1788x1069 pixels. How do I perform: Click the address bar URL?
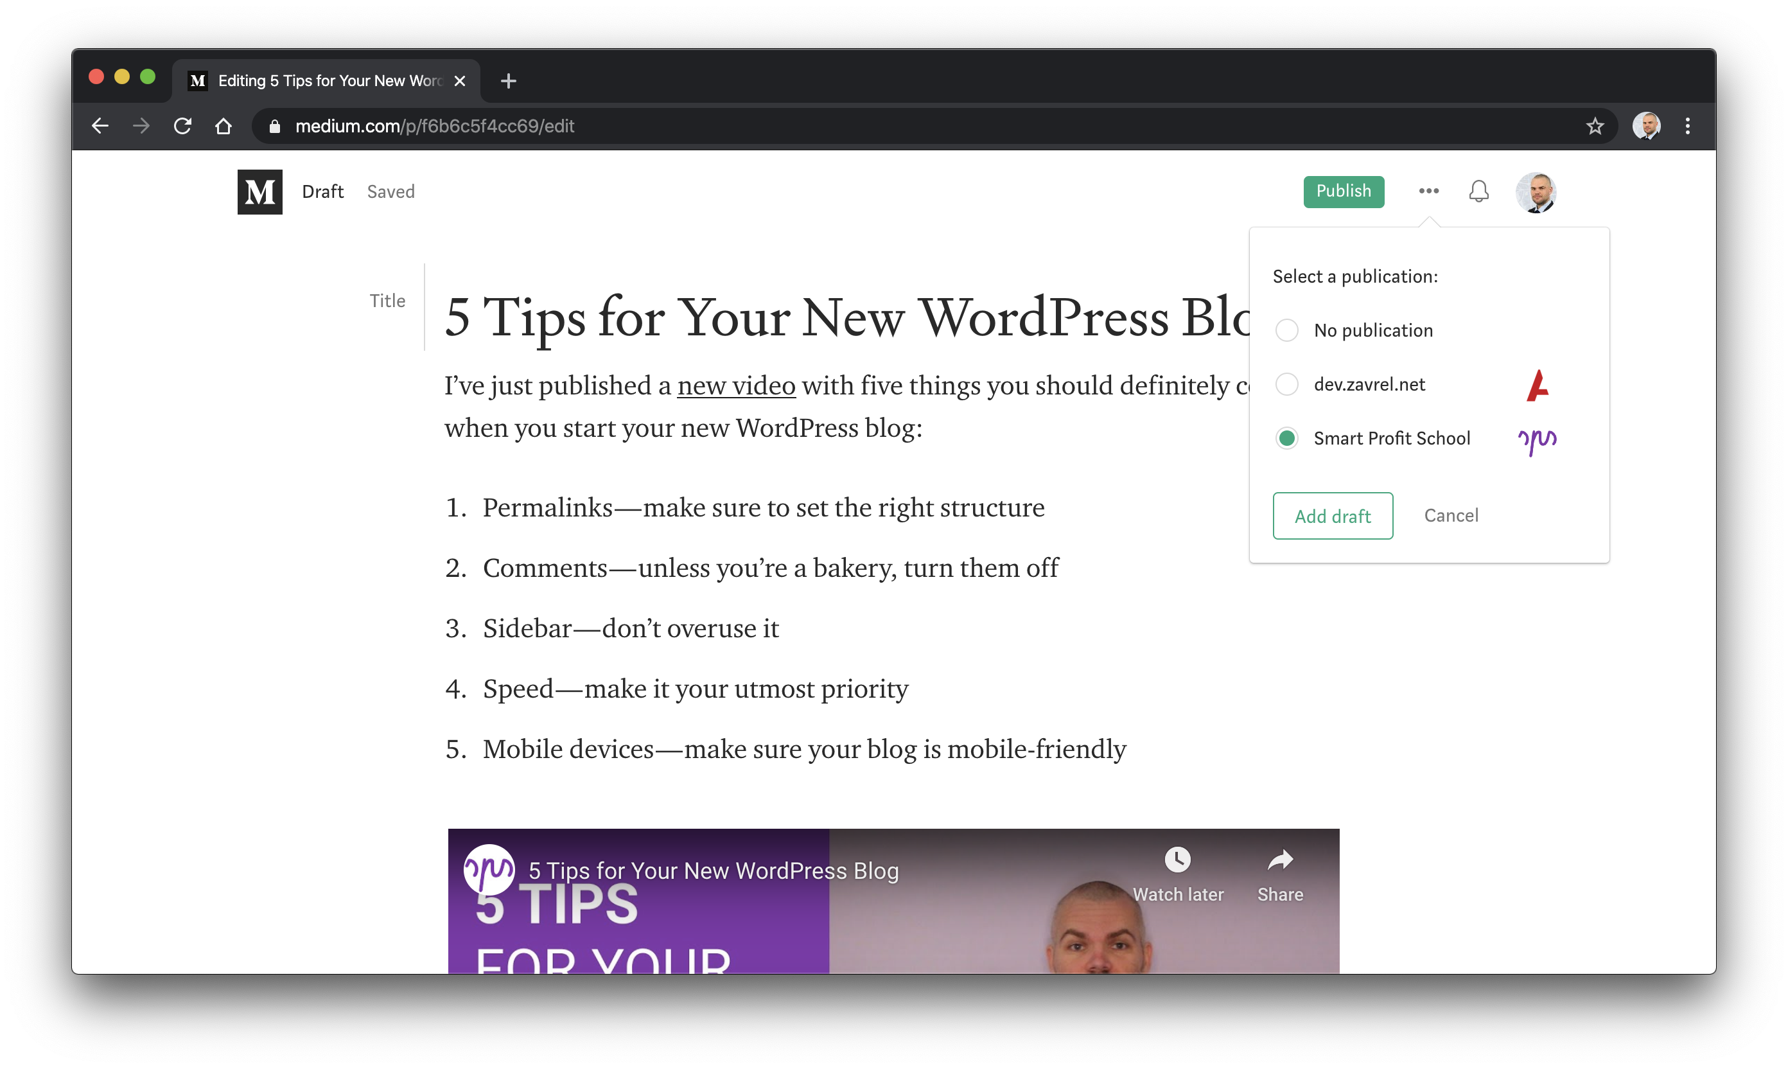[x=434, y=126]
